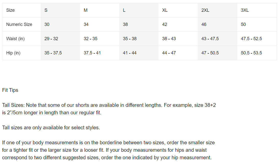
Task: Click the "Size" row header cell
Action: 10,10
